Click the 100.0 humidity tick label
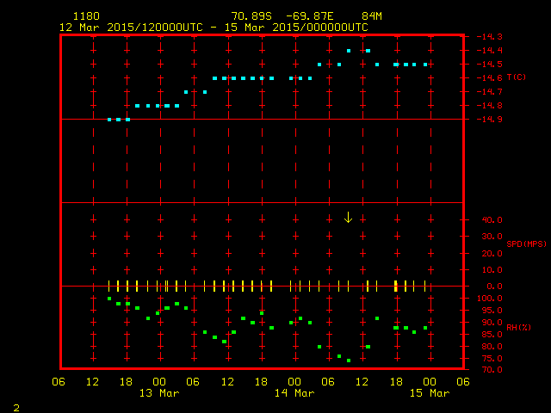Screen dimensions: 551x413 (x=491, y=299)
